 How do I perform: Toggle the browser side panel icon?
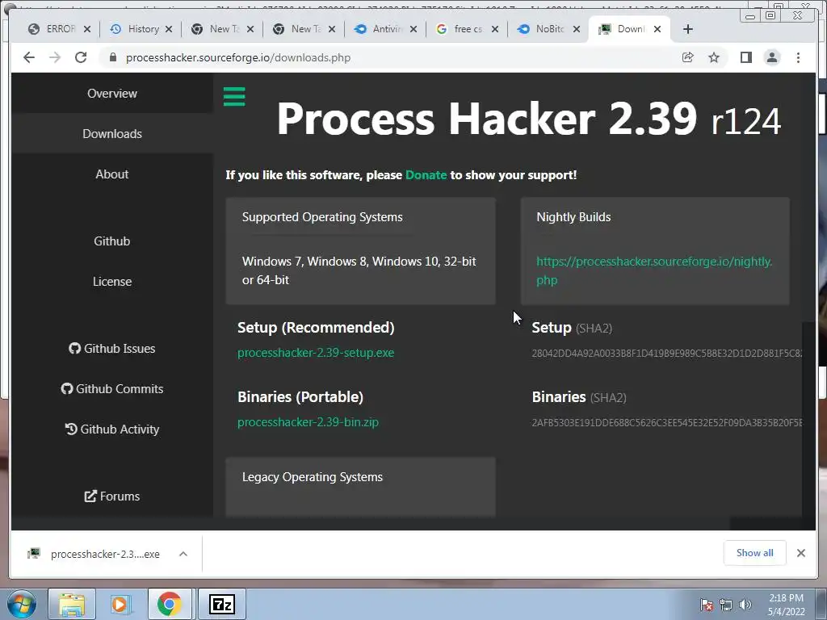point(745,57)
